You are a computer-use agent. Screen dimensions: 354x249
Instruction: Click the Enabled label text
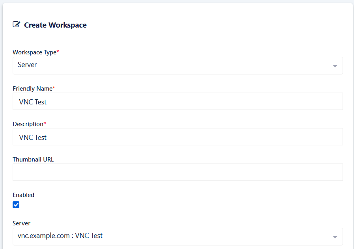tap(23, 195)
